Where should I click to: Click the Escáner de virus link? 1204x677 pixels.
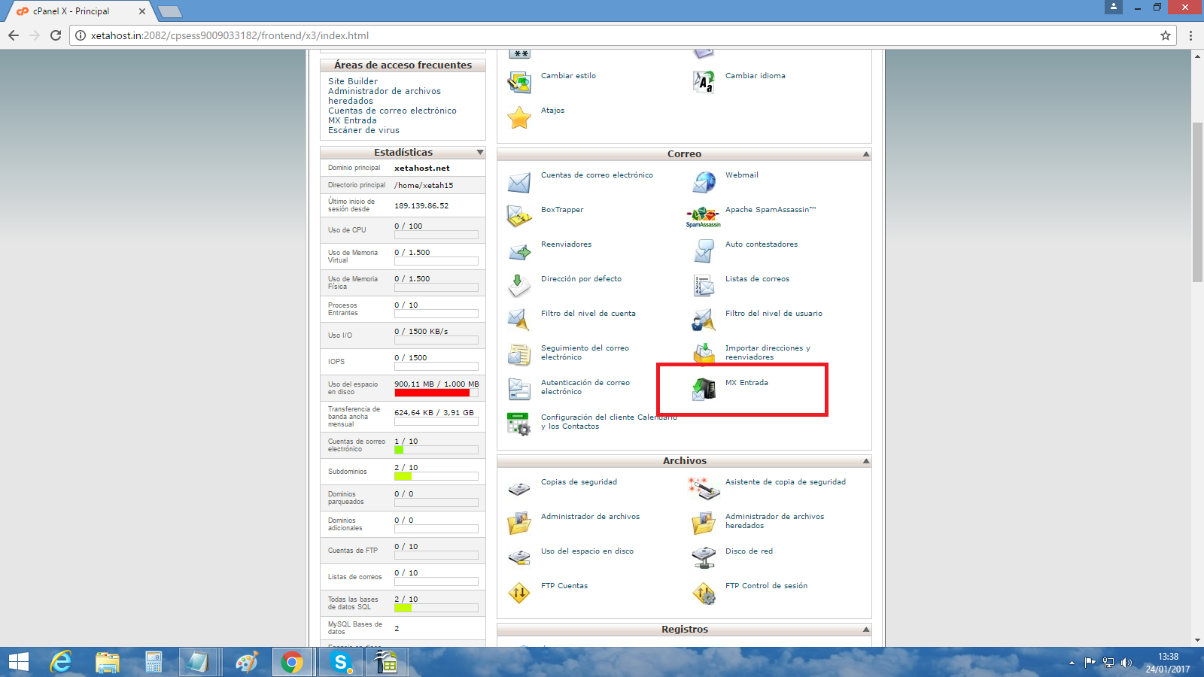pos(363,130)
